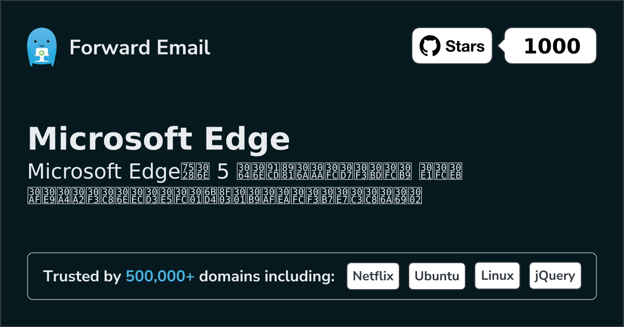Click the Forward Email brand name
Image resolution: width=624 pixels, height=327 pixels.
pos(140,47)
